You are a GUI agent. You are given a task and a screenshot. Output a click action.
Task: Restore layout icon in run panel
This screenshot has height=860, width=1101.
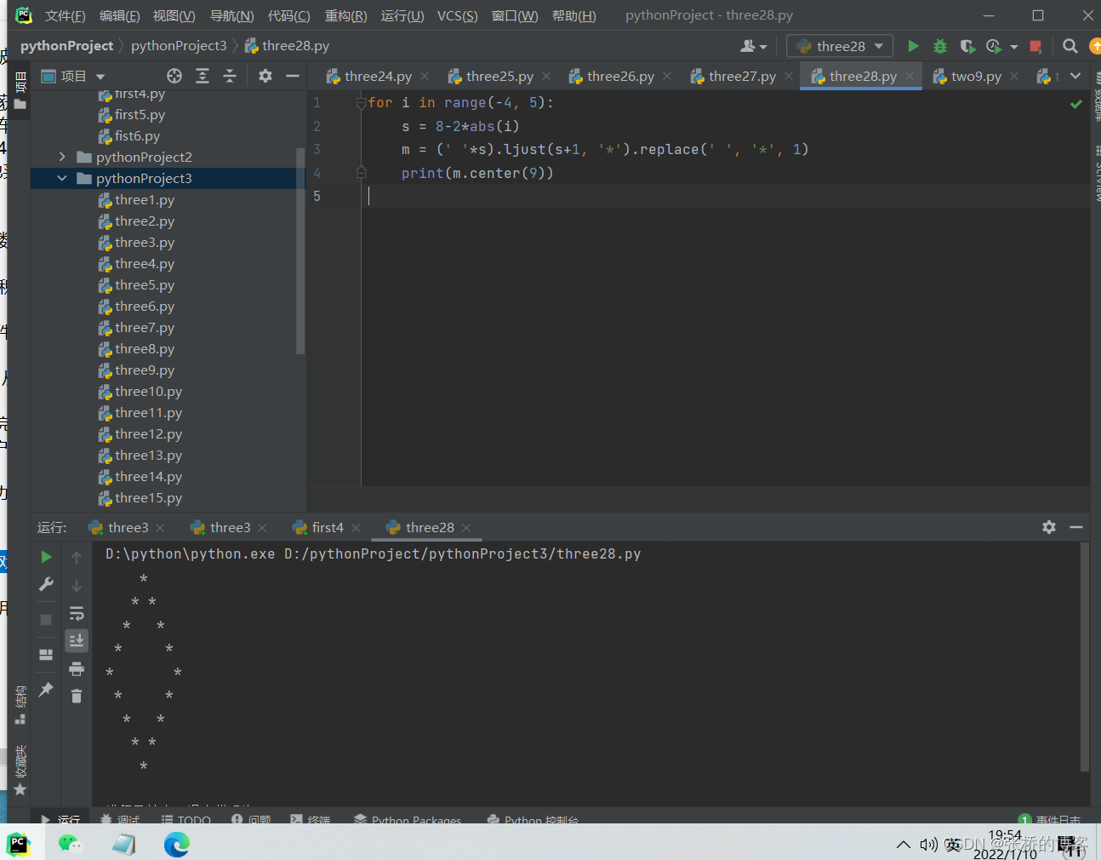[46, 655]
